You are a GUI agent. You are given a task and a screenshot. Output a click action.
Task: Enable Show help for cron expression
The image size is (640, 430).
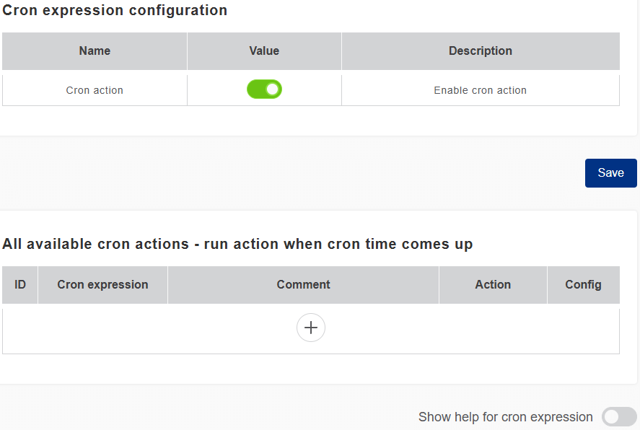tap(619, 416)
